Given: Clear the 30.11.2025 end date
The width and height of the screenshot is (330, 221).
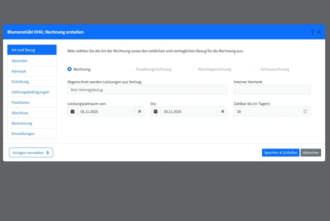Looking at the screenshot, I should click(222, 111).
